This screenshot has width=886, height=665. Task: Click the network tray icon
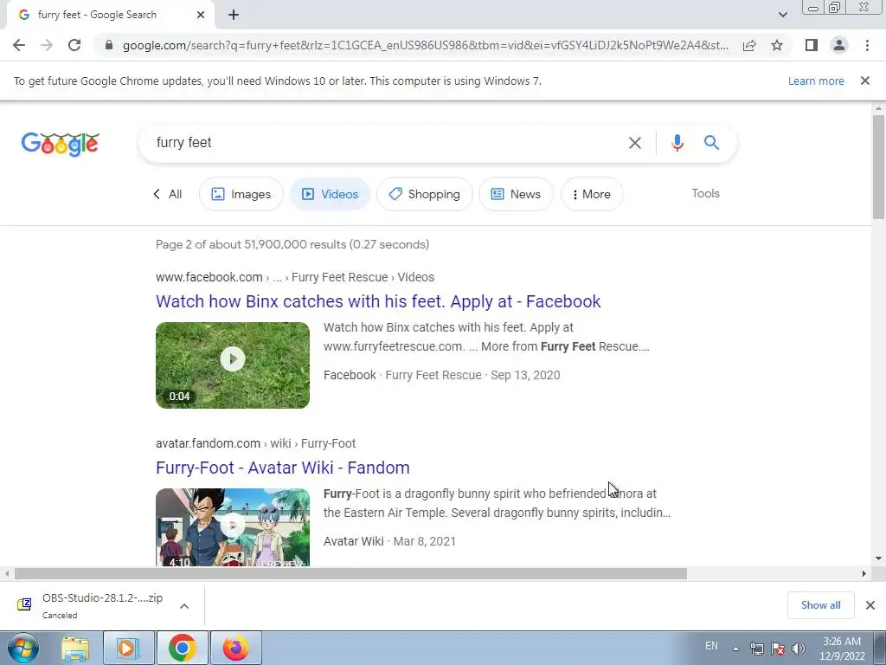[757, 649]
